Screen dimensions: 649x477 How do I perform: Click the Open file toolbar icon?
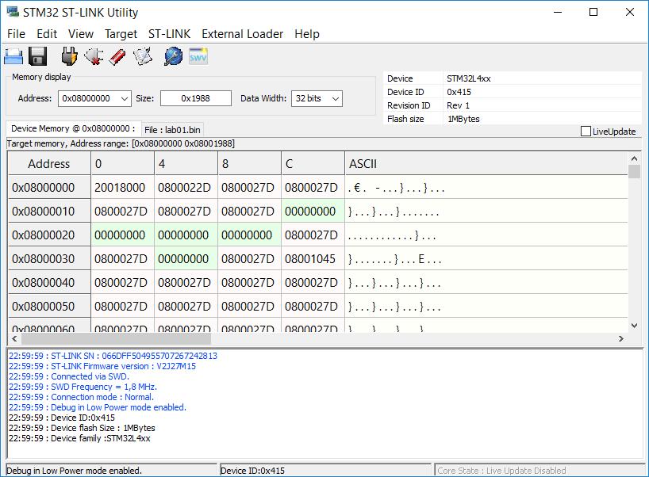[x=13, y=56]
